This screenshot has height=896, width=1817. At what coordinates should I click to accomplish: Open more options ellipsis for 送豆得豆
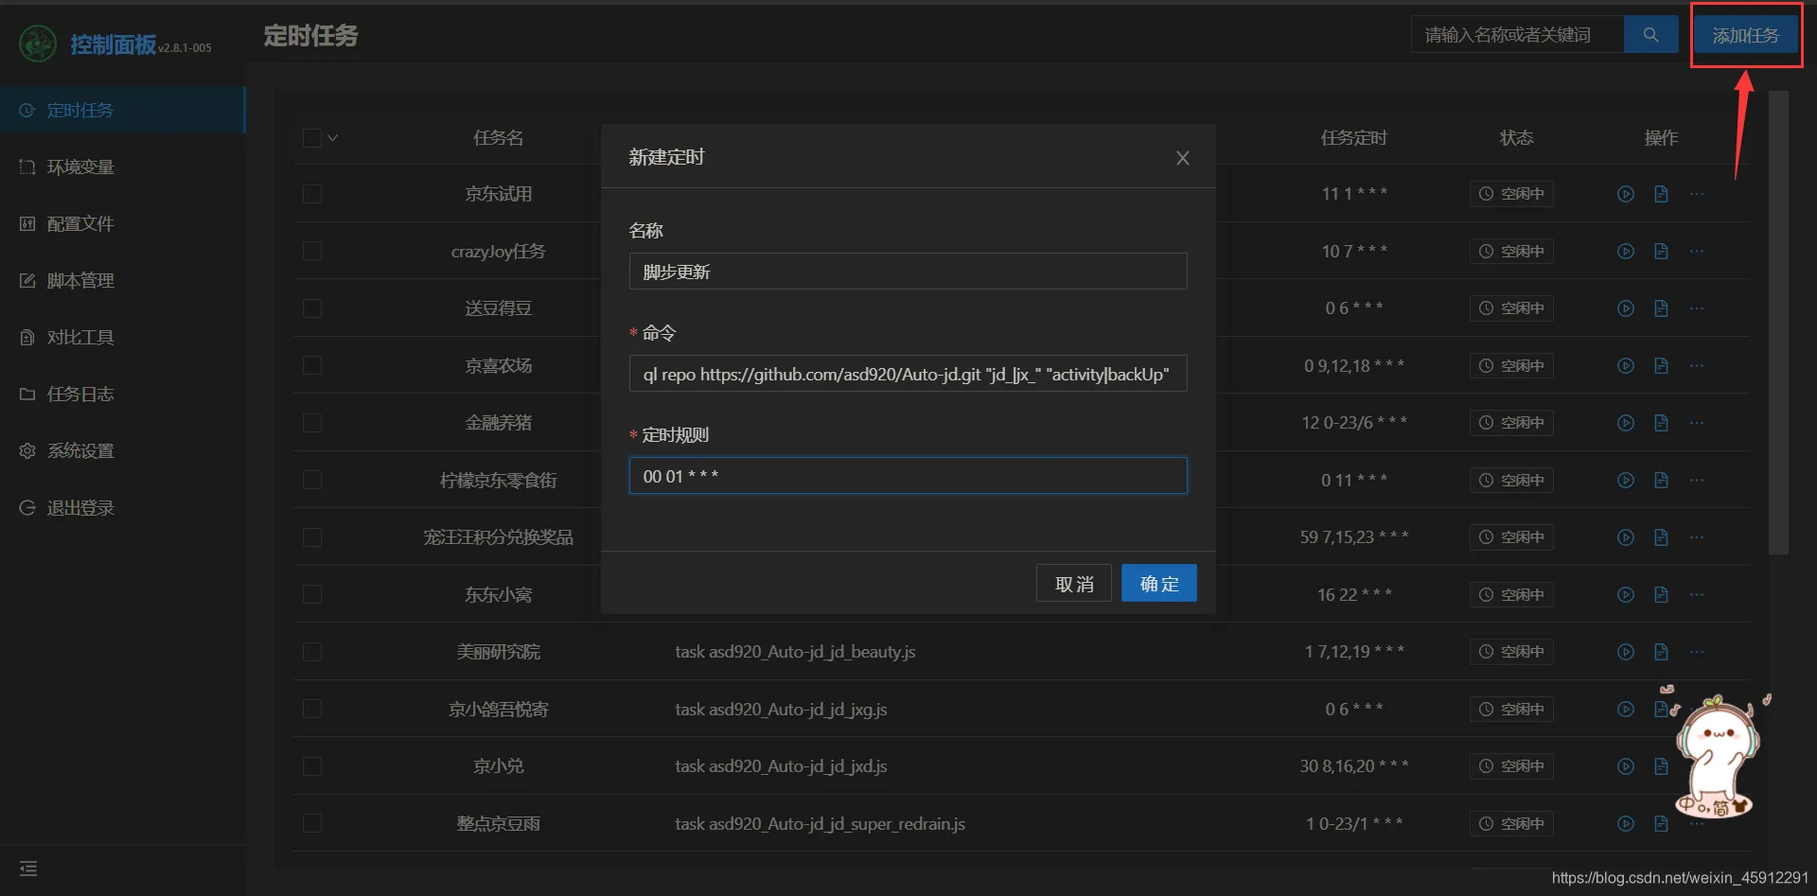(1696, 308)
